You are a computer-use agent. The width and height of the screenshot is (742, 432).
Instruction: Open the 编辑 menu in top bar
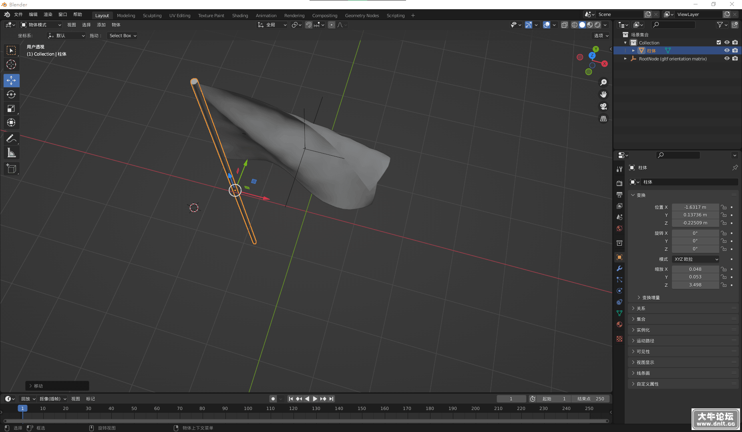[x=33, y=14]
